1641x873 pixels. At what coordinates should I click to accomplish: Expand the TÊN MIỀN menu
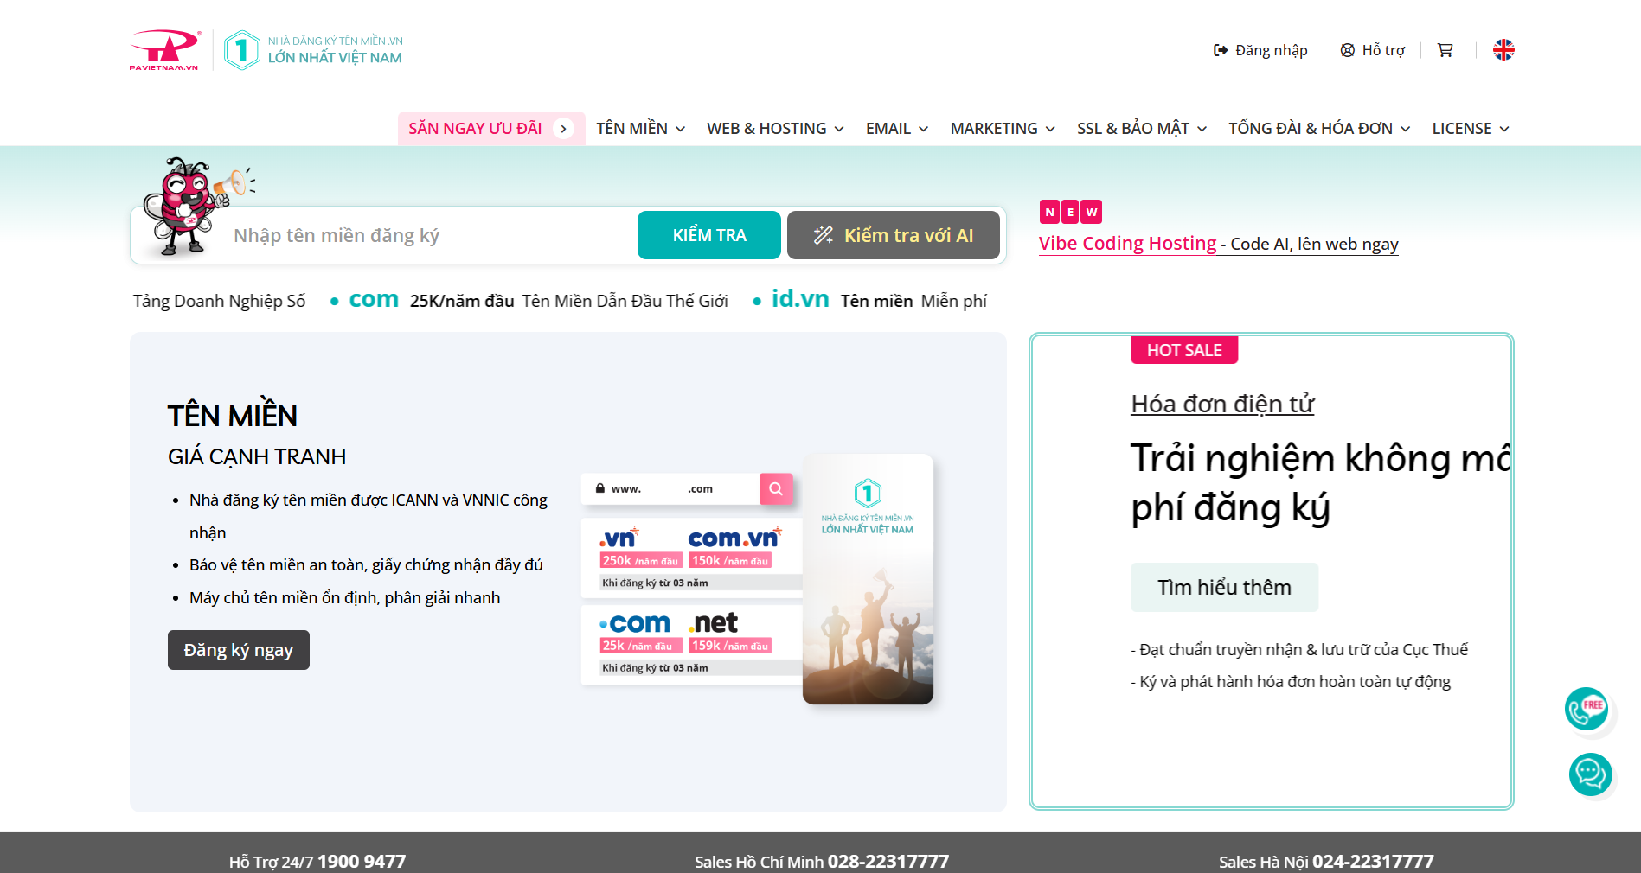pyautogui.click(x=641, y=129)
